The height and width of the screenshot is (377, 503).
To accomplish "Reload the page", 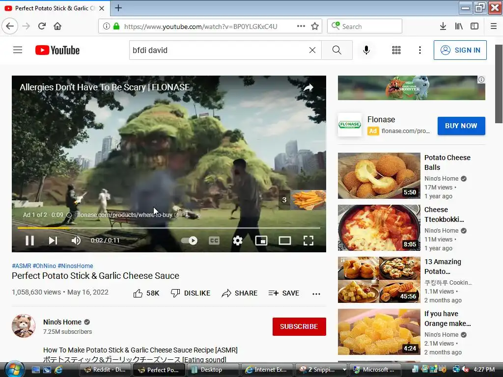I will 42,26.
